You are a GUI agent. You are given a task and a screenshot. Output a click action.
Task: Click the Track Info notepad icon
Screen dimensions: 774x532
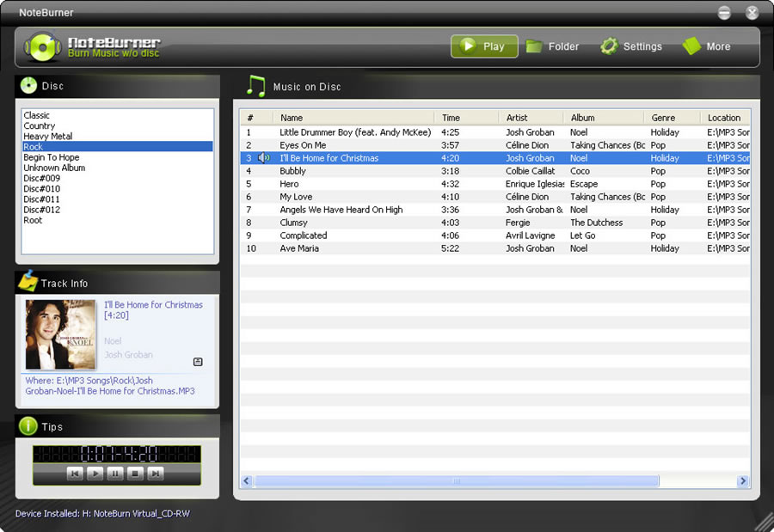tap(28, 281)
